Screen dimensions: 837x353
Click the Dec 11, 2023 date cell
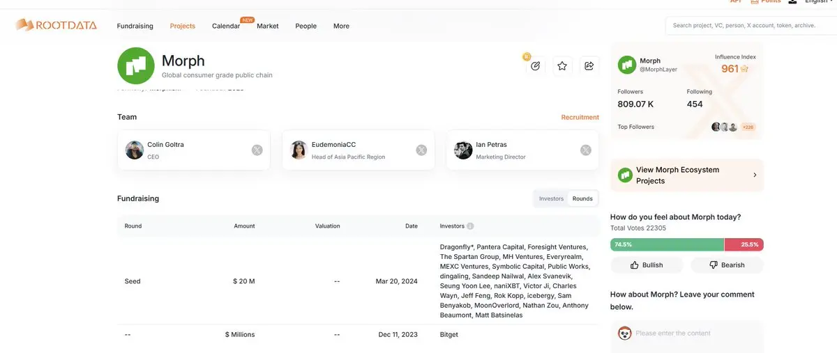click(398, 335)
